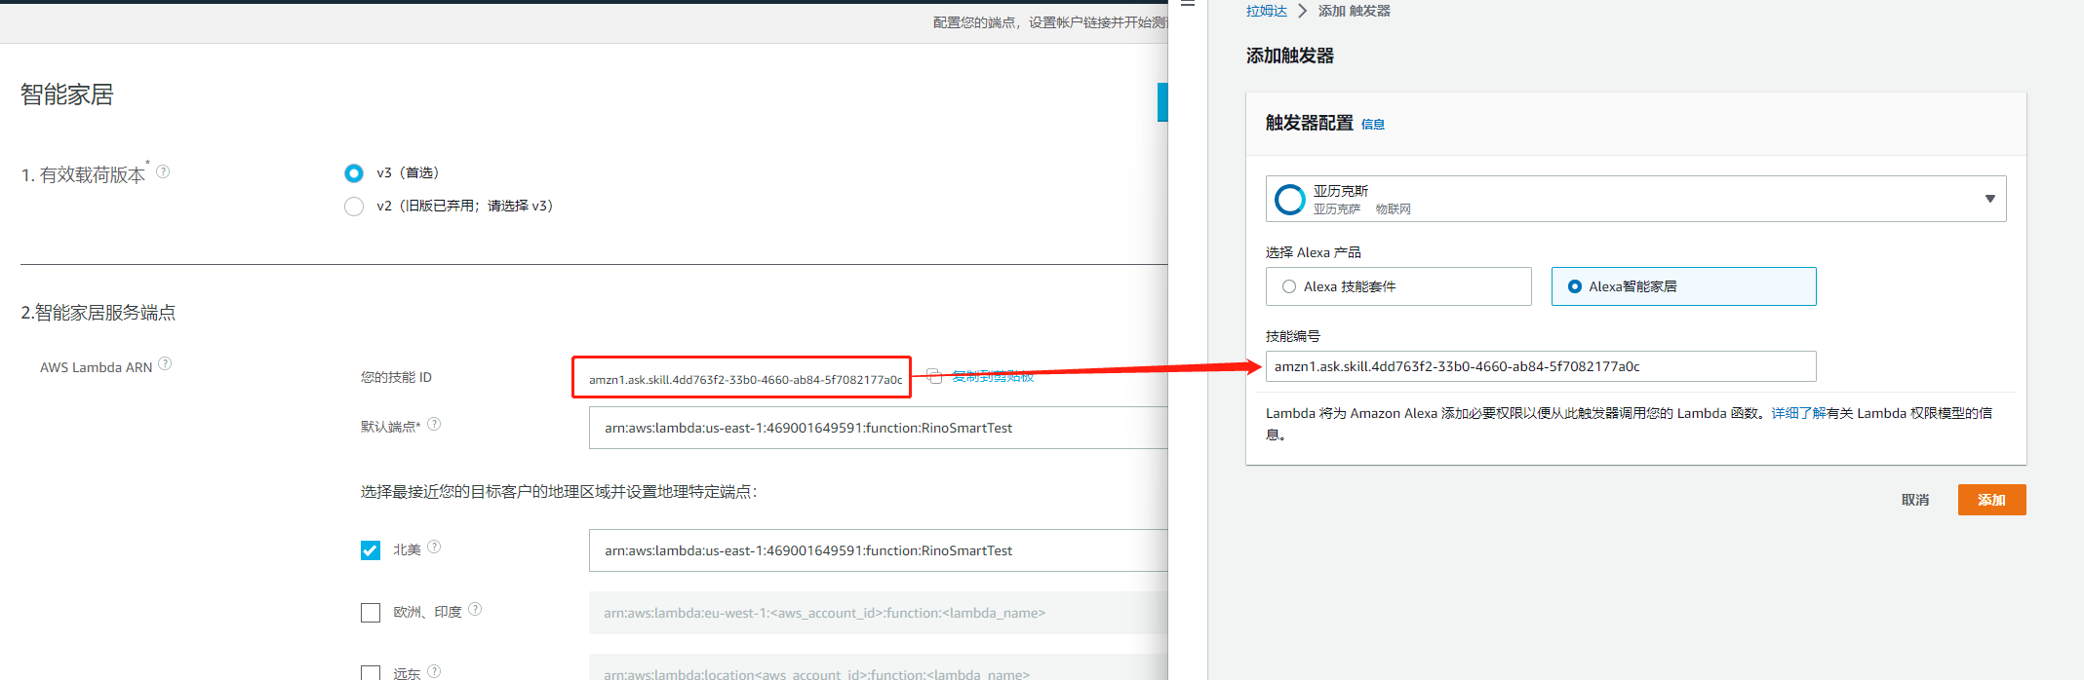This screenshot has width=2084, height=680.
Task: Open the 详细了解 Lambda permissions link
Action: pos(1798,413)
